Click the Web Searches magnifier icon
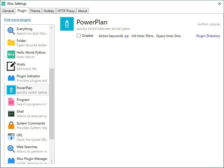 pos(11,149)
